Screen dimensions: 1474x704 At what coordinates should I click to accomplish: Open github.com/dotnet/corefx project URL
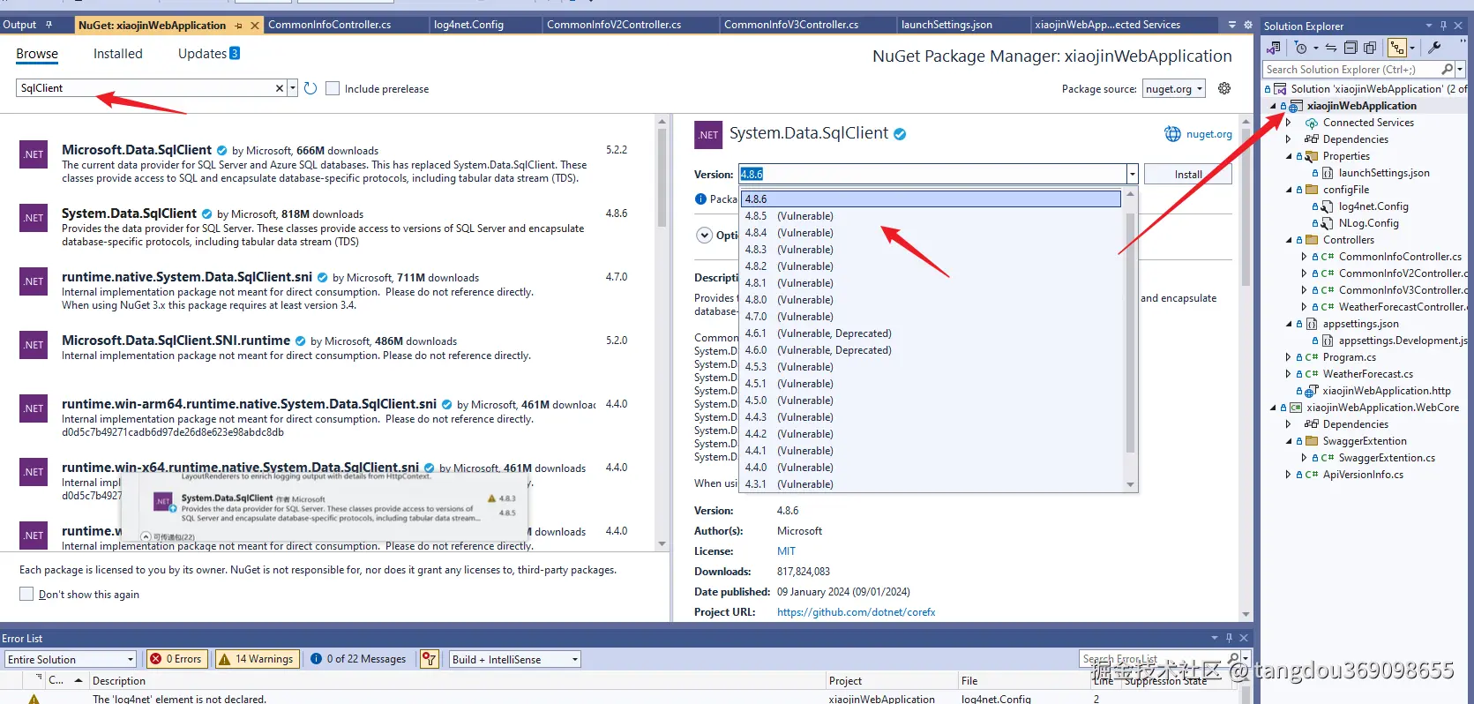[x=856, y=612]
